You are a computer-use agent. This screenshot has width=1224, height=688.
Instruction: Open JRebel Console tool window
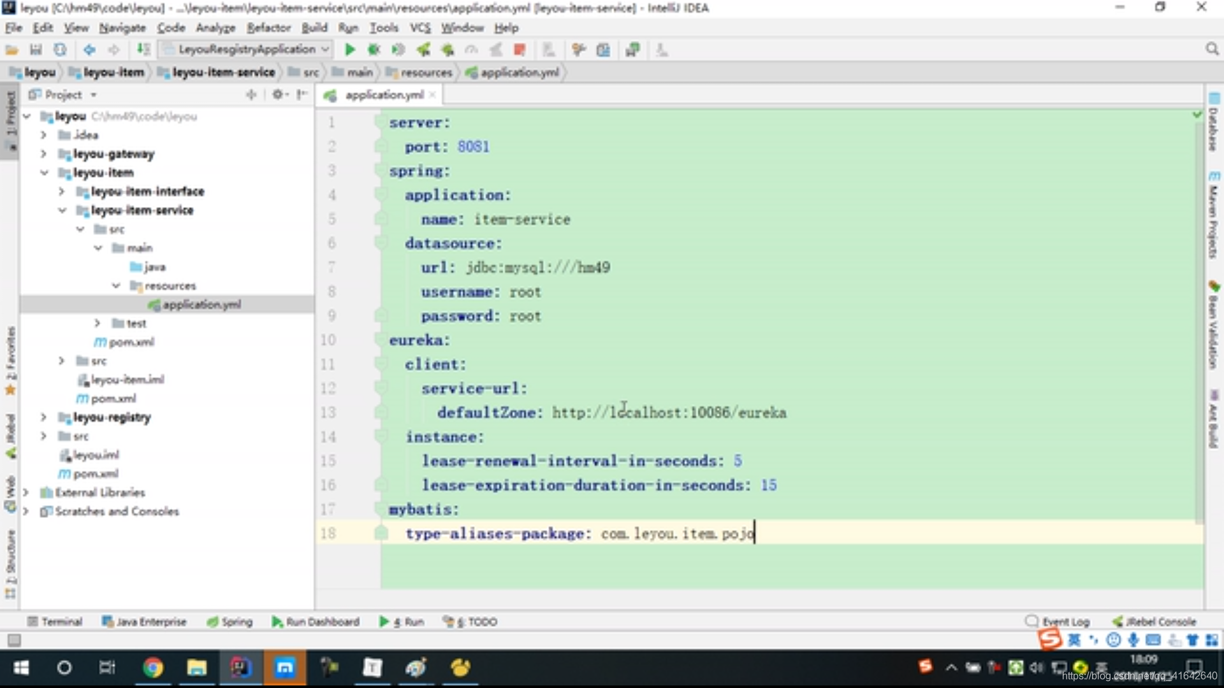click(x=1155, y=622)
